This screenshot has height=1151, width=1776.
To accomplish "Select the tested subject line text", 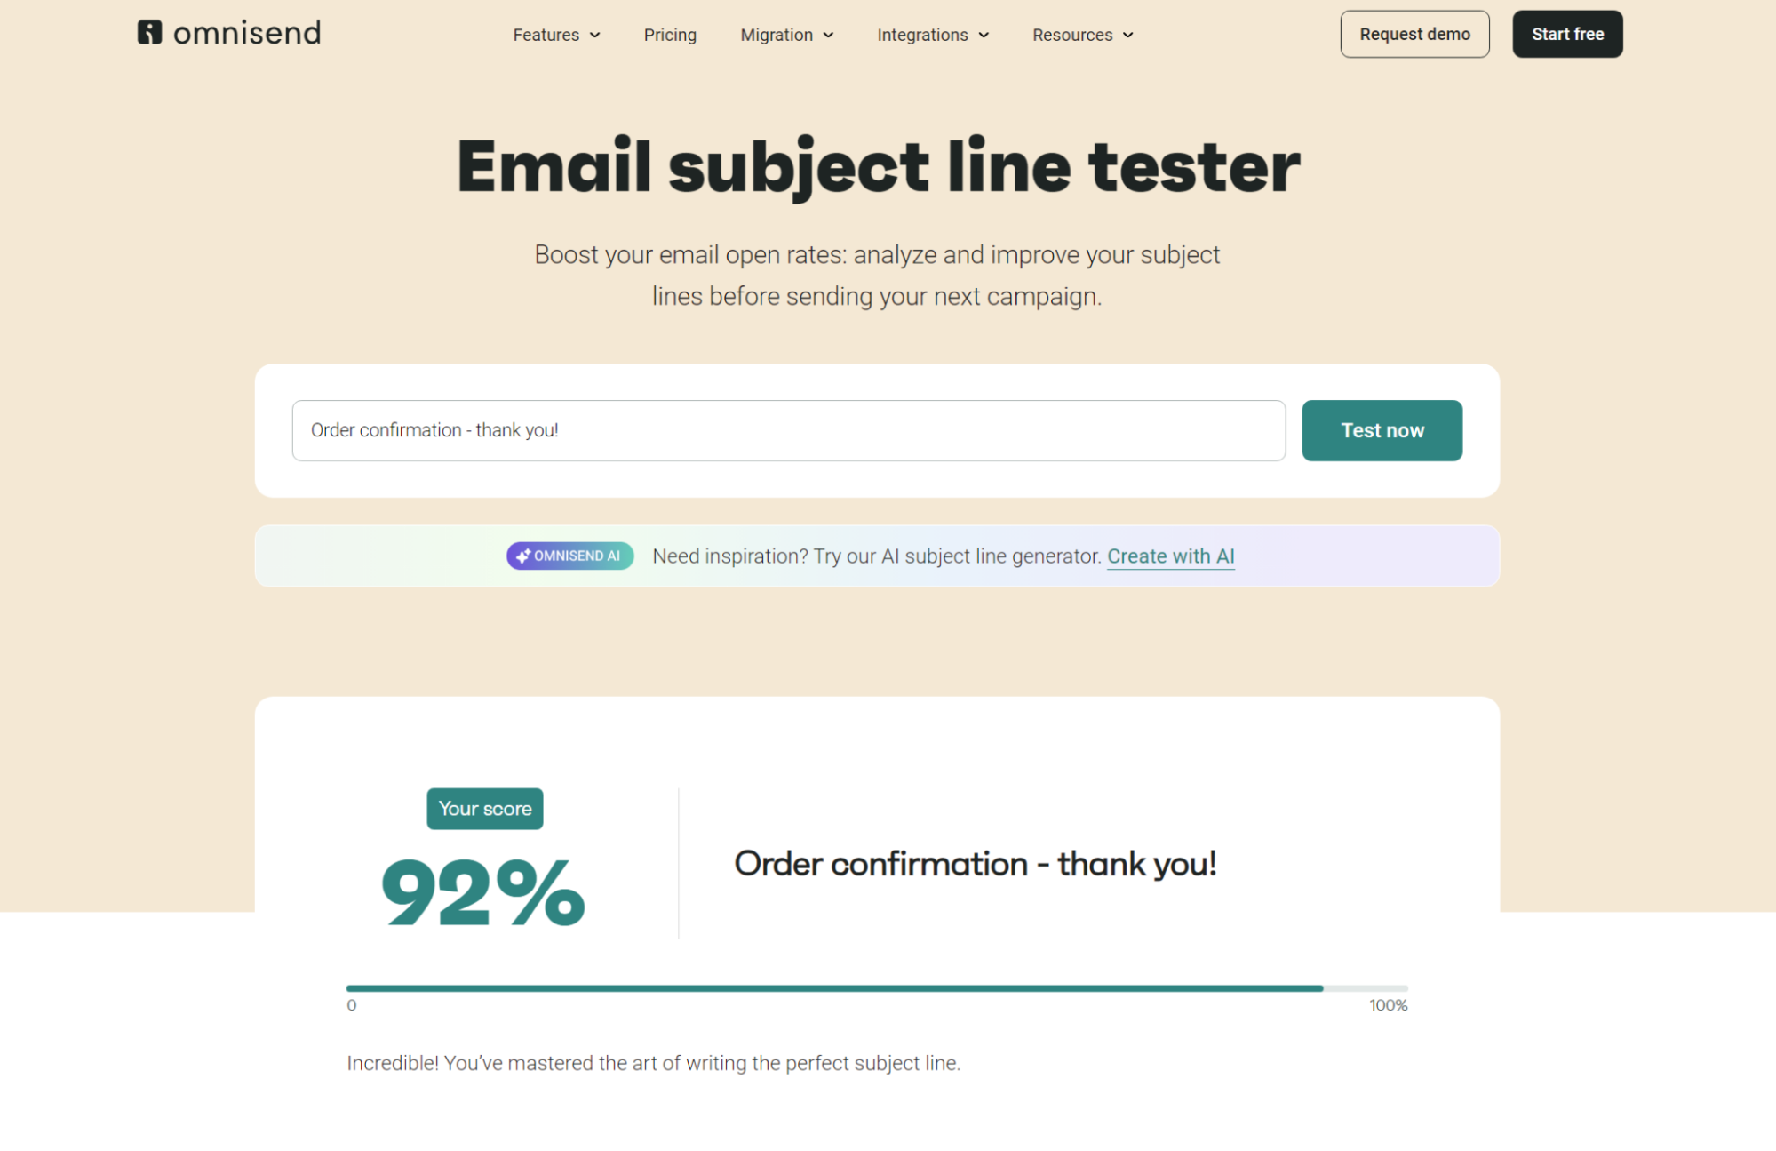I will click(x=976, y=863).
